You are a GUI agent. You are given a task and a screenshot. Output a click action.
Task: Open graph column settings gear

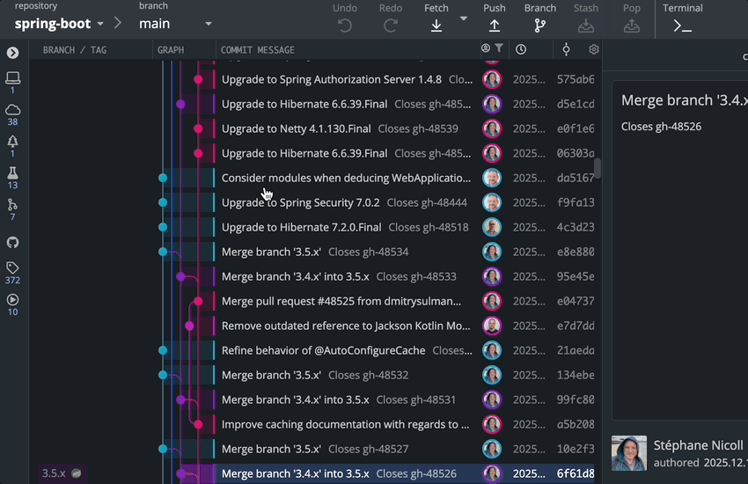tap(594, 49)
